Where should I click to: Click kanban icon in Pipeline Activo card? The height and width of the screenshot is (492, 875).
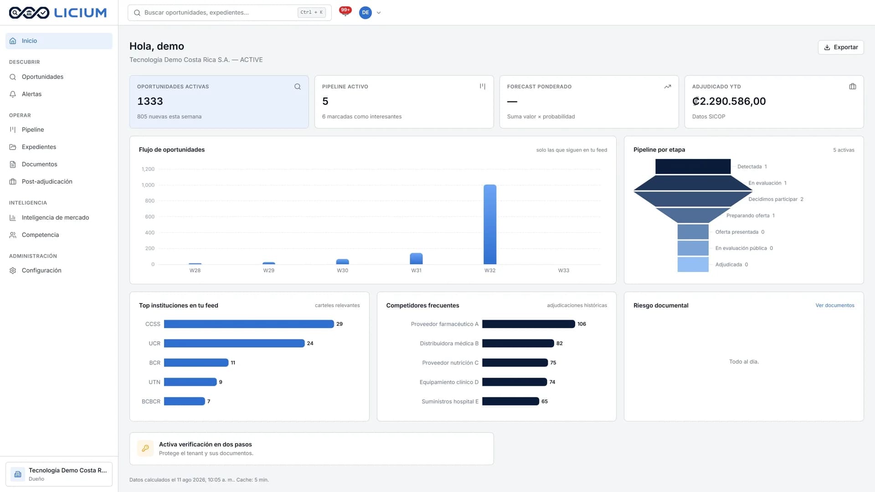483,87
